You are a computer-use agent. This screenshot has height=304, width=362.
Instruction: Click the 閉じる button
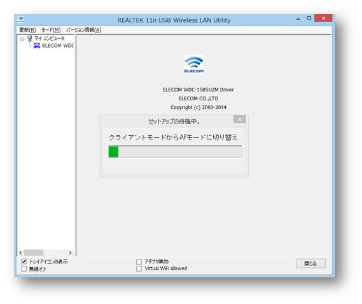pos(310,263)
